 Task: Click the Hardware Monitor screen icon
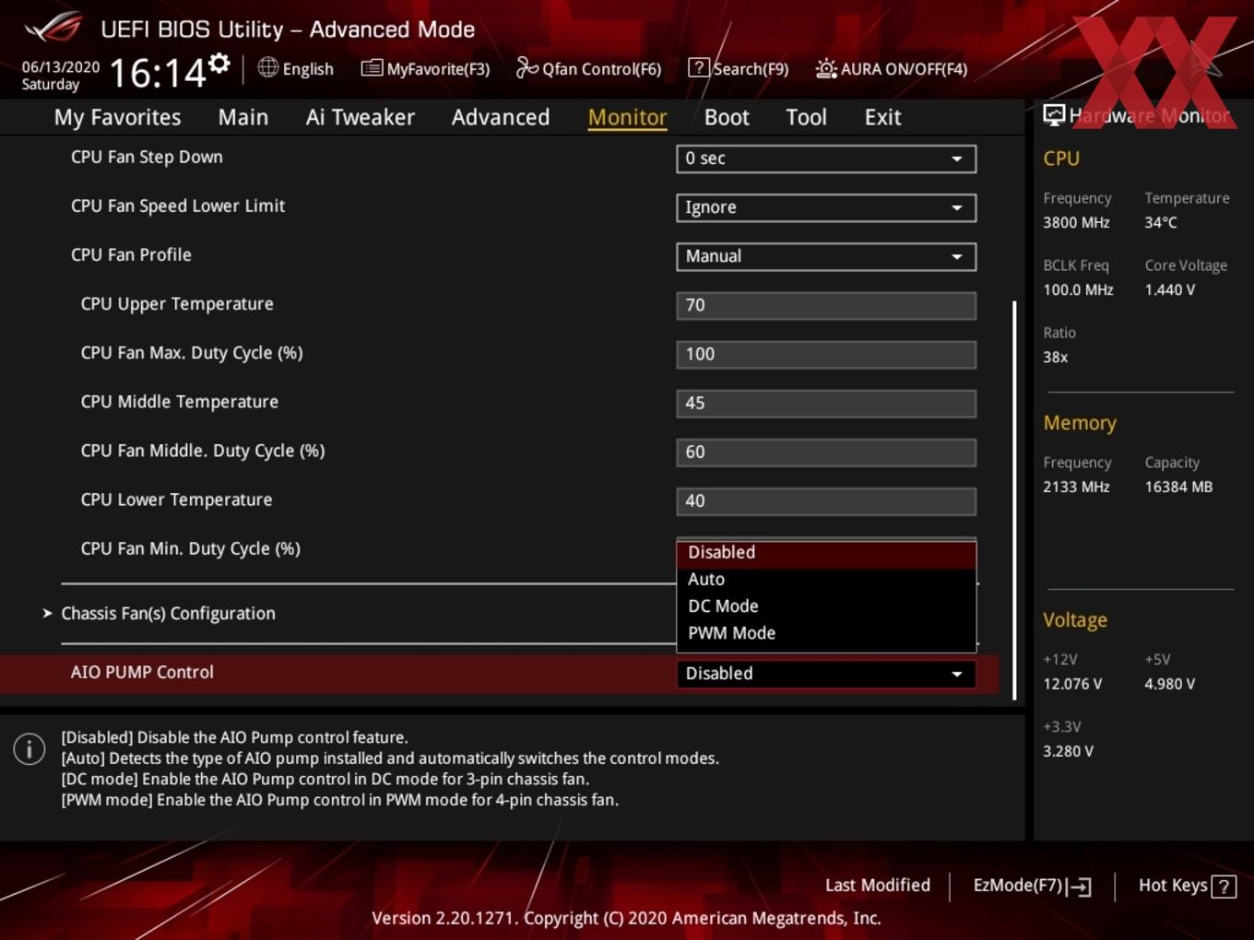point(1054,114)
